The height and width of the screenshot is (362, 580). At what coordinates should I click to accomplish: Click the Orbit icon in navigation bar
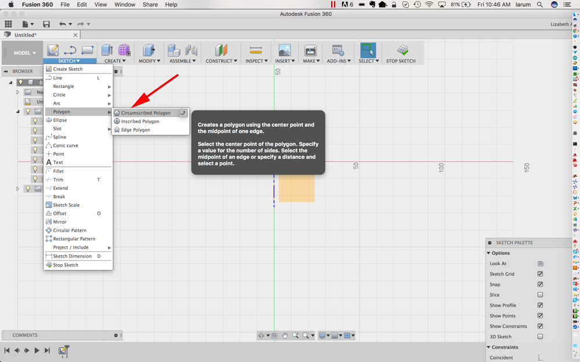(261, 335)
